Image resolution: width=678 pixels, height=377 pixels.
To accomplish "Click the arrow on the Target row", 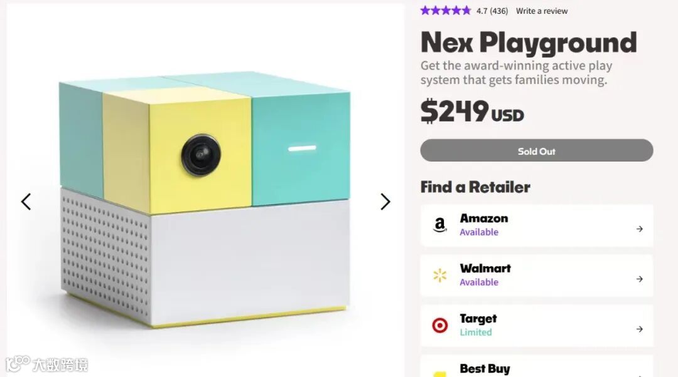I will coord(639,329).
